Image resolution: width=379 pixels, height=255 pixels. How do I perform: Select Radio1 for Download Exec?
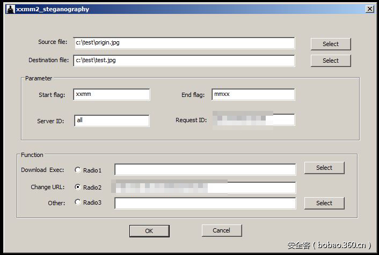78,170
